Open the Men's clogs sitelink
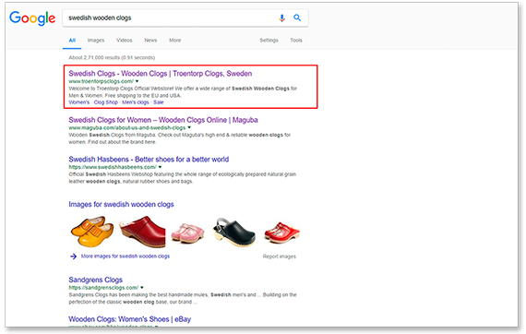This screenshot has width=526, height=334. (135, 102)
